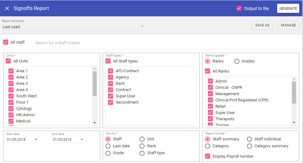Image resolution: width=303 pixels, height=163 pixels.
Task: Deselect the Agency staff type checkbox
Action: [111, 77]
